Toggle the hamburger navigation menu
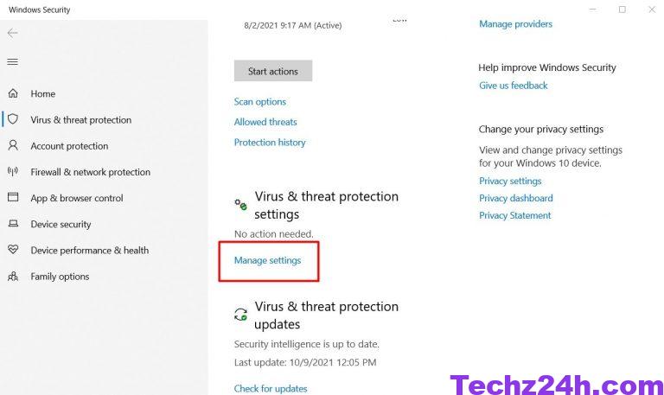 (13, 62)
